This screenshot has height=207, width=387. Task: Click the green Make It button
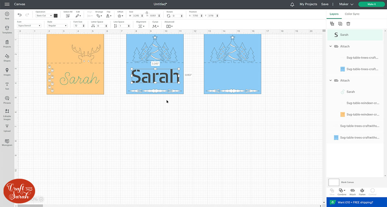click(x=371, y=4)
